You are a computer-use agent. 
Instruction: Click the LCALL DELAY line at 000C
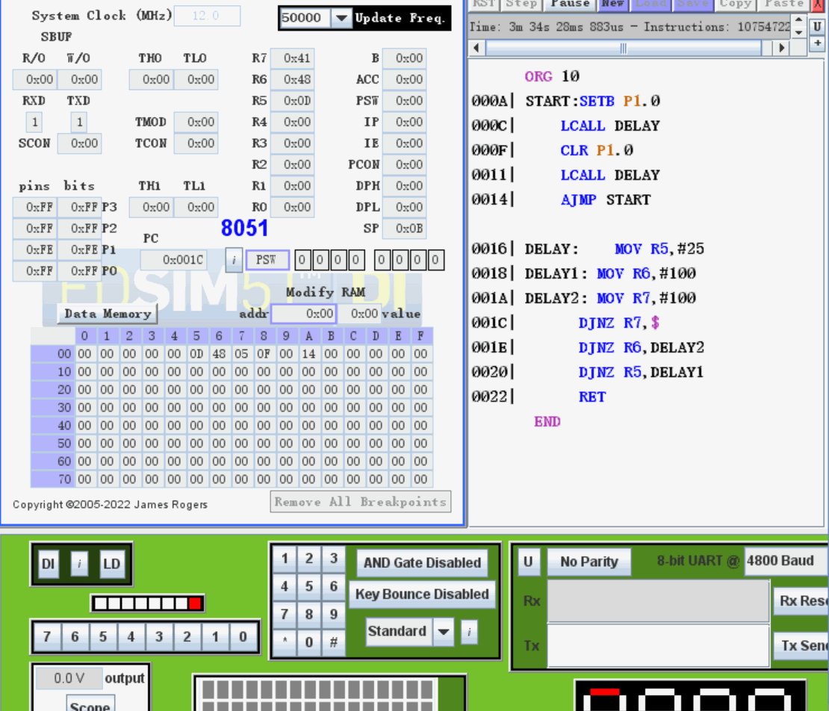609,125
